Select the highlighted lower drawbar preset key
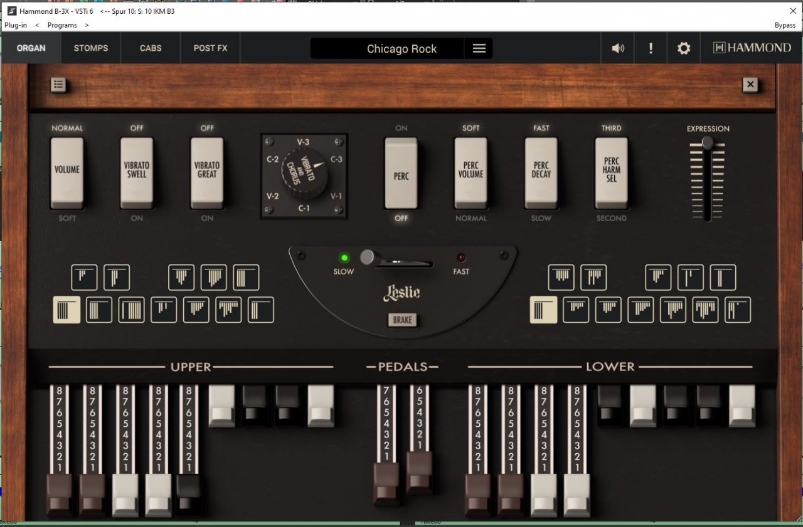 click(543, 310)
